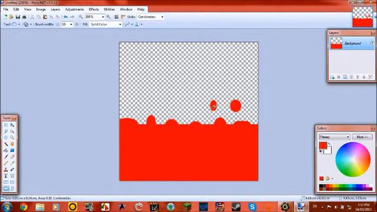Toggle Background layer visibility checkbox
Viewport: 377px width, 212px height.
[x=372, y=43]
